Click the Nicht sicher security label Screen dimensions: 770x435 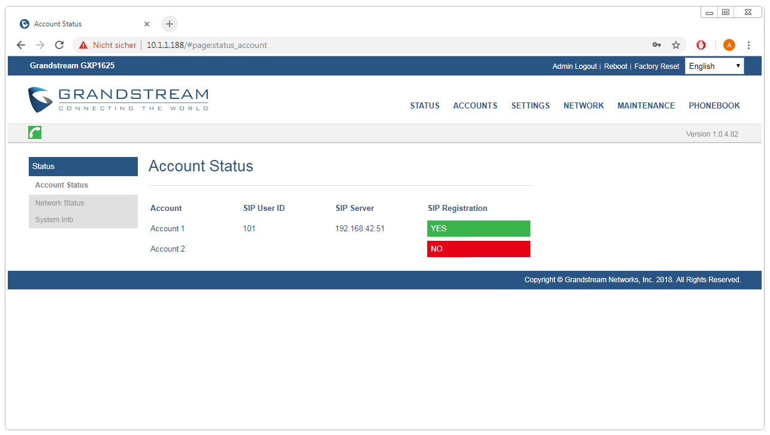(114, 45)
